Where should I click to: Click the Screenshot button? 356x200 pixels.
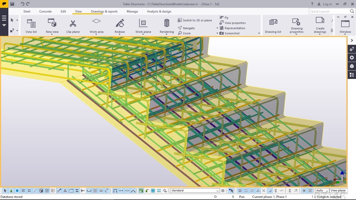coord(230,33)
